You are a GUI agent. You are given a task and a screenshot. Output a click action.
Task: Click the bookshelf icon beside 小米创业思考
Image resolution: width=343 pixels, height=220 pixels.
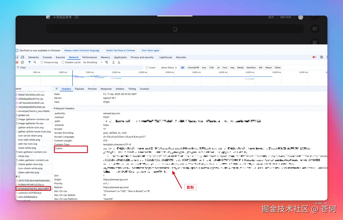click(77, 17)
